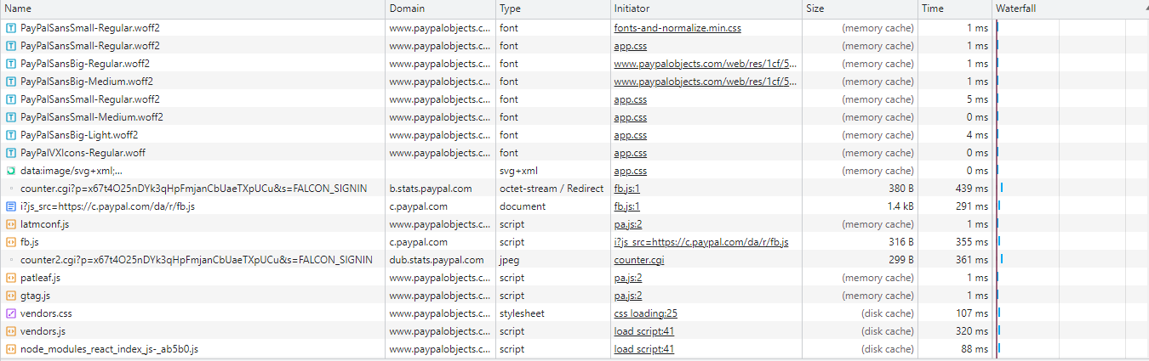Click the script icon beside latmconf.js
Image resolution: width=1149 pixels, height=361 pixels.
pyautogui.click(x=11, y=224)
